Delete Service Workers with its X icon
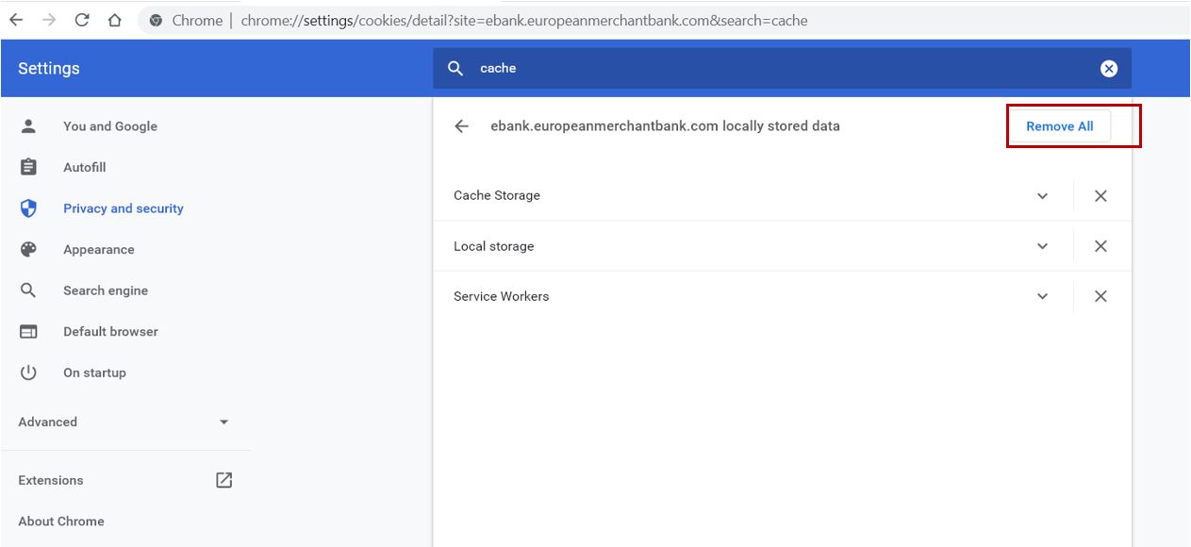Screen dimensions: 1191x547 1100,296
